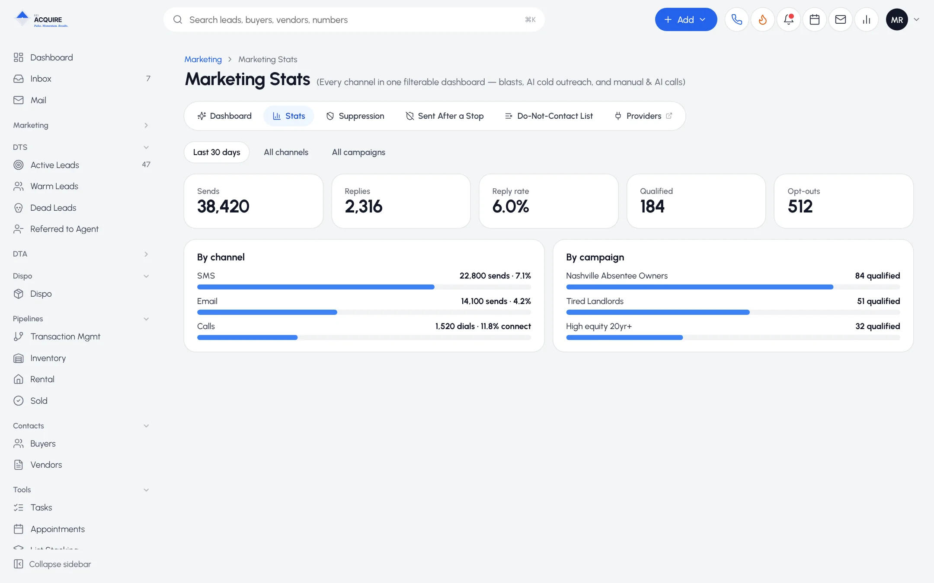
Task: Go to Dead Leads
Action: click(x=82, y=208)
